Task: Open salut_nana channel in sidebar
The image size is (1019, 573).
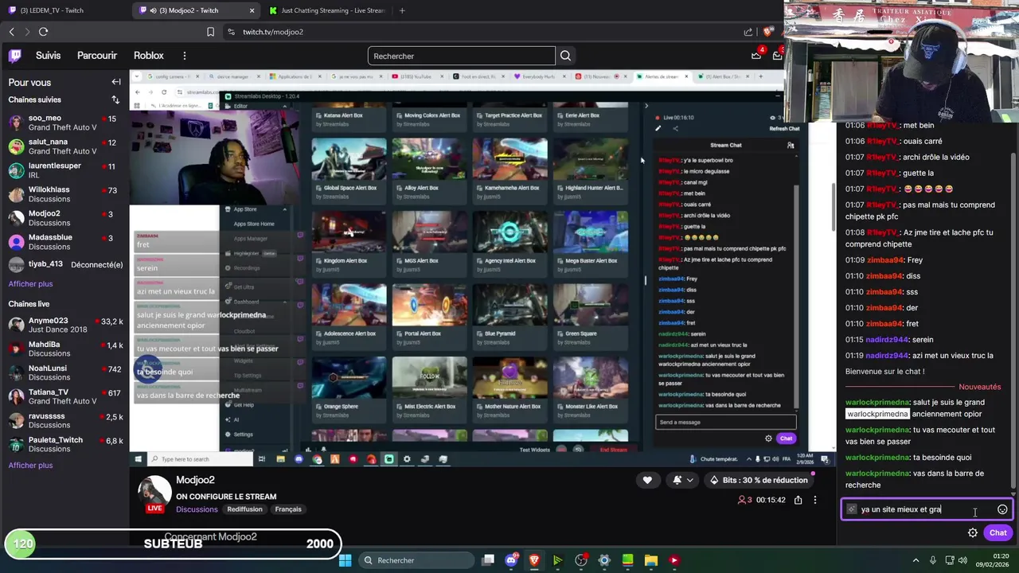Action: pyautogui.click(x=64, y=146)
